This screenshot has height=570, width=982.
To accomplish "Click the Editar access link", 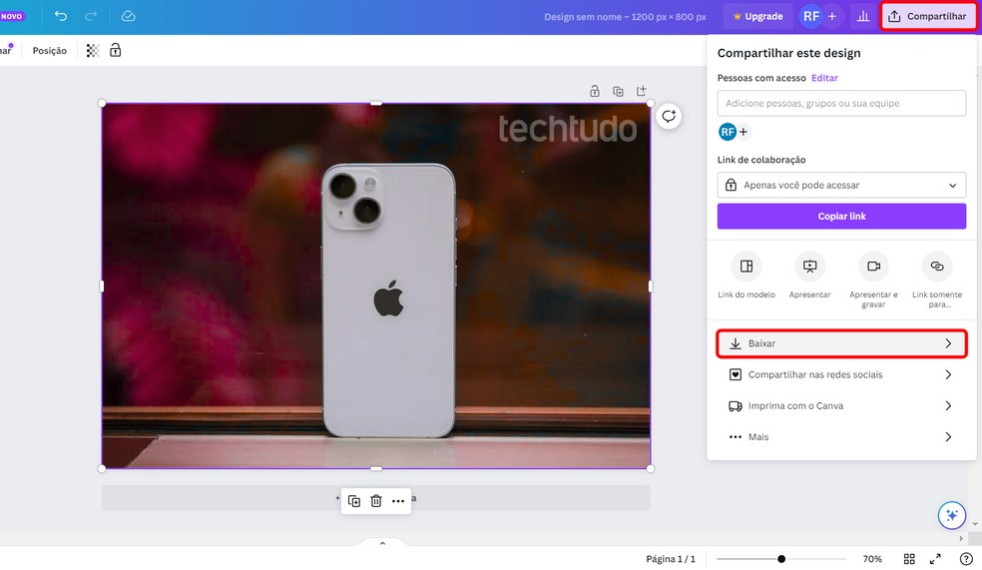I will point(824,78).
